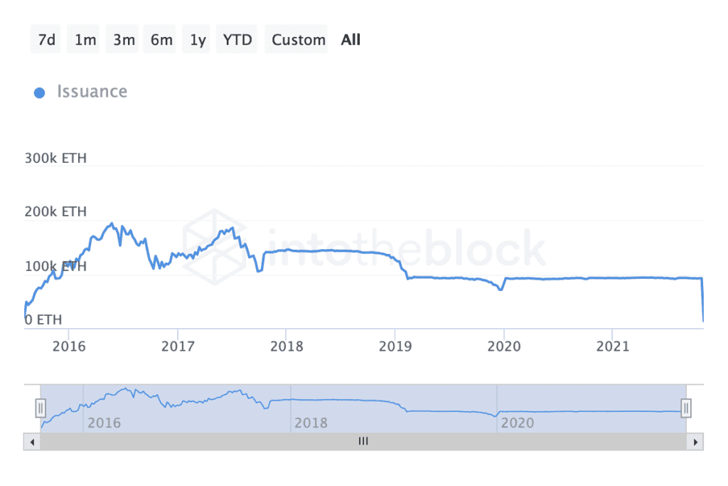728x486 pixels.
Task: Click the right navigator range handle
Action: pyautogui.click(x=686, y=408)
